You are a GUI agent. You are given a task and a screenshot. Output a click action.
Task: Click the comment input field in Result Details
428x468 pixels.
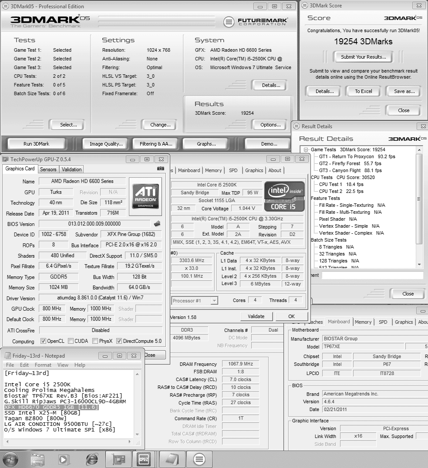coord(372,275)
